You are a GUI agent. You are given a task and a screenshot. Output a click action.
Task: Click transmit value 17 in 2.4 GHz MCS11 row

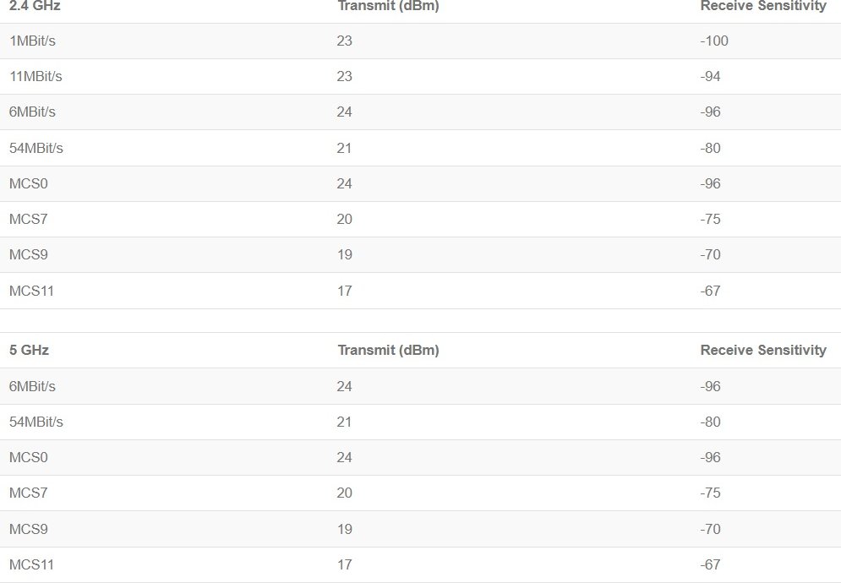344,291
